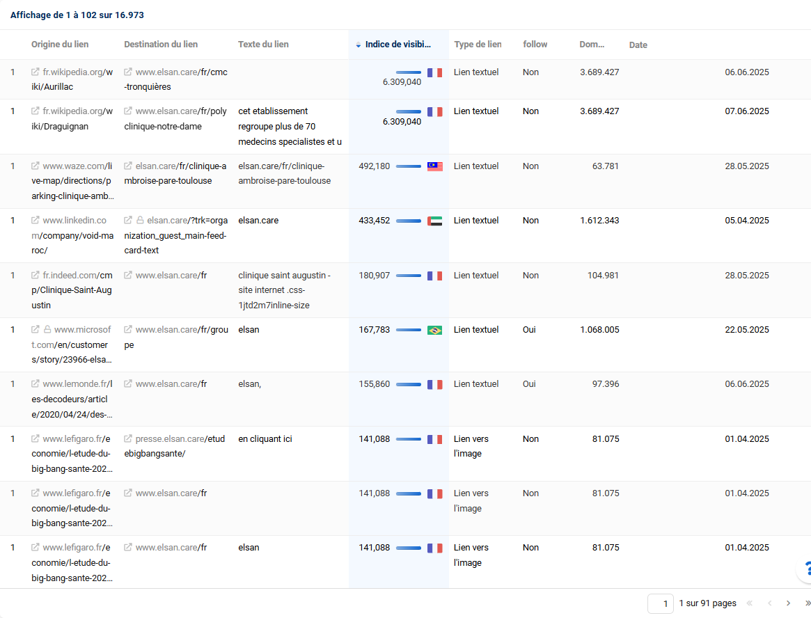Viewport: 811px width, 618px height.
Task: Open the www.lemonde.fr les-decodeurs origin link
Action: (72, 399)
